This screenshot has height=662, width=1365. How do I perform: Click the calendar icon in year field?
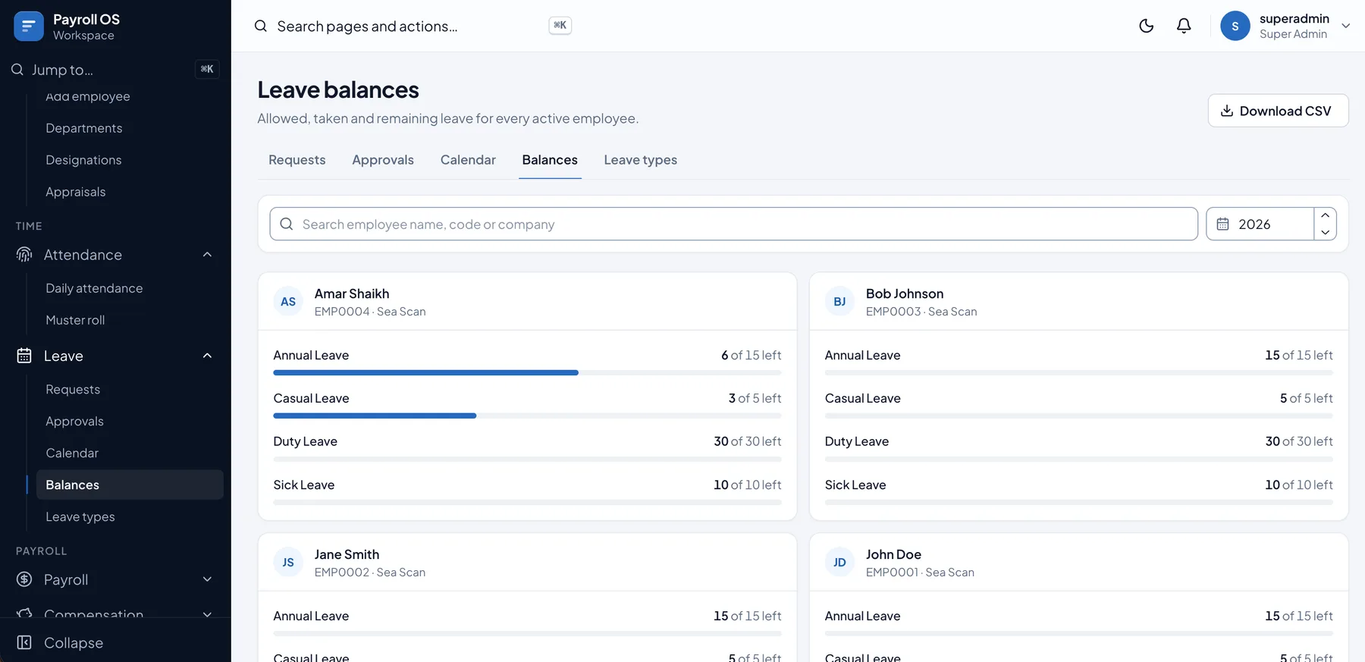pyautogui.click(x=1222, y=224)
